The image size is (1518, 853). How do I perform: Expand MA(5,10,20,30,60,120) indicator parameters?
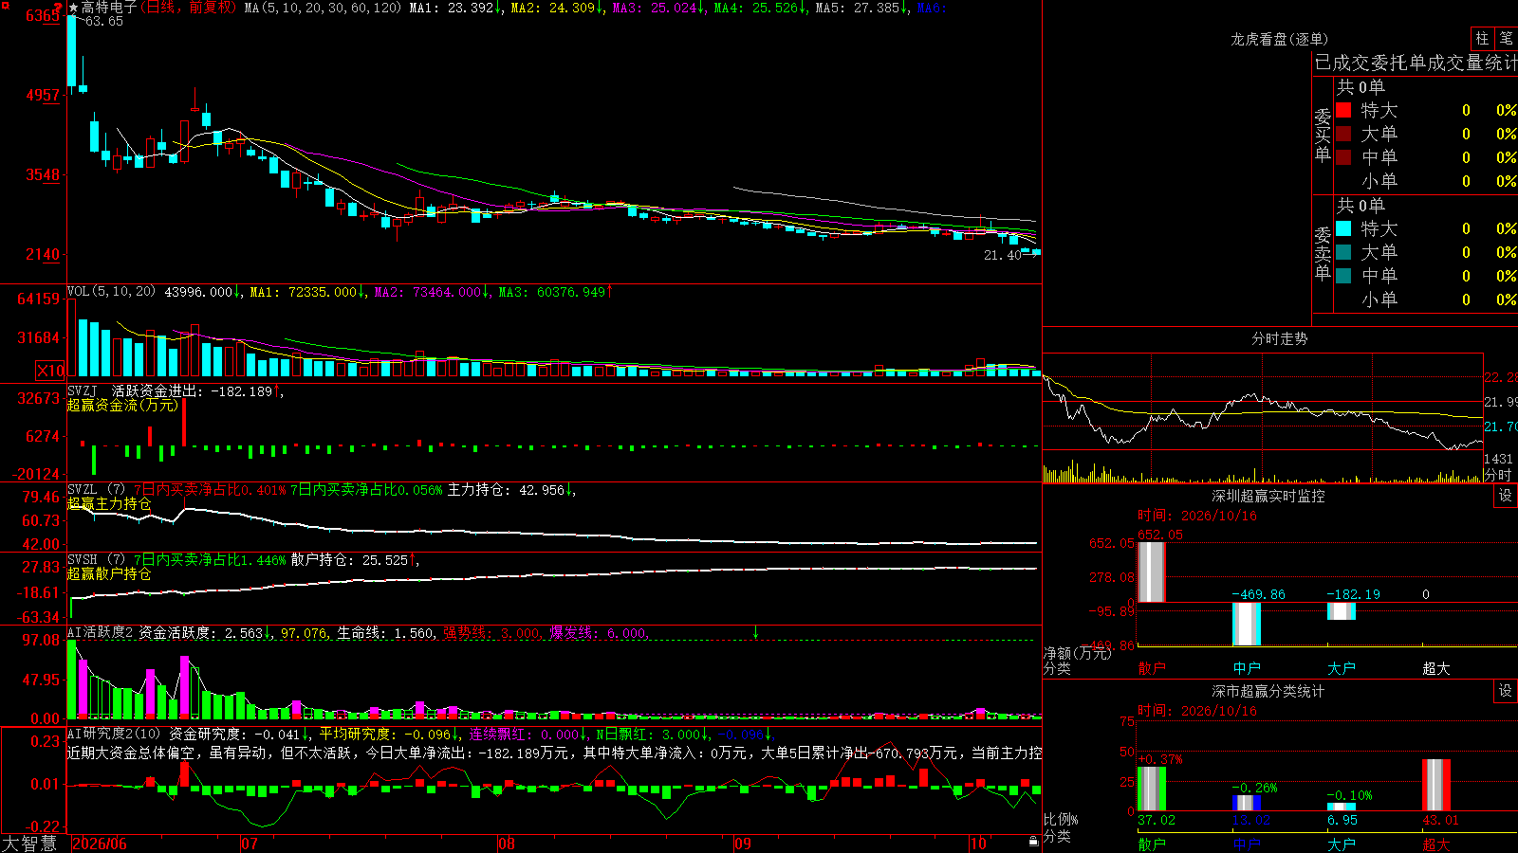tap(323, 8)
